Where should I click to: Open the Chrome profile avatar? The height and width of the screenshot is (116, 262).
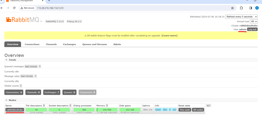click(x=257, y=8)
